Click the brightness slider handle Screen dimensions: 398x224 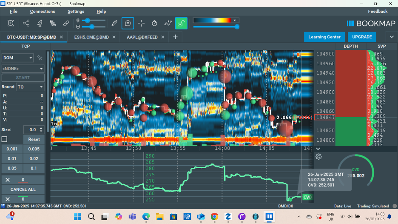point(88,20)
